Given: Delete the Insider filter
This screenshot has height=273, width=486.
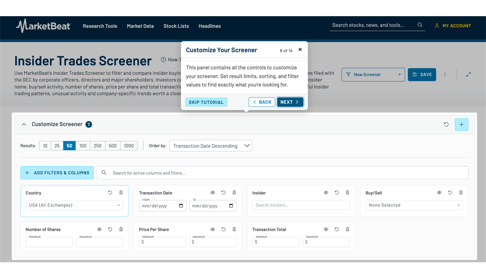Looking at the screenshot, I should click(x=347, y=193).
